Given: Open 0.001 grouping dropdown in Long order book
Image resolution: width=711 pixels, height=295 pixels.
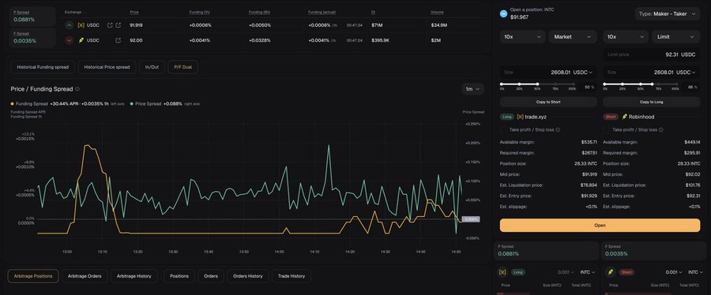Looking at the screenshot, I should (566, 272).
